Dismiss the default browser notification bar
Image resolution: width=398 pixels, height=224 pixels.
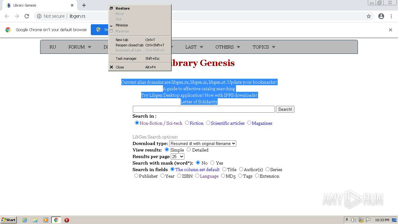(x=391, y=30)
